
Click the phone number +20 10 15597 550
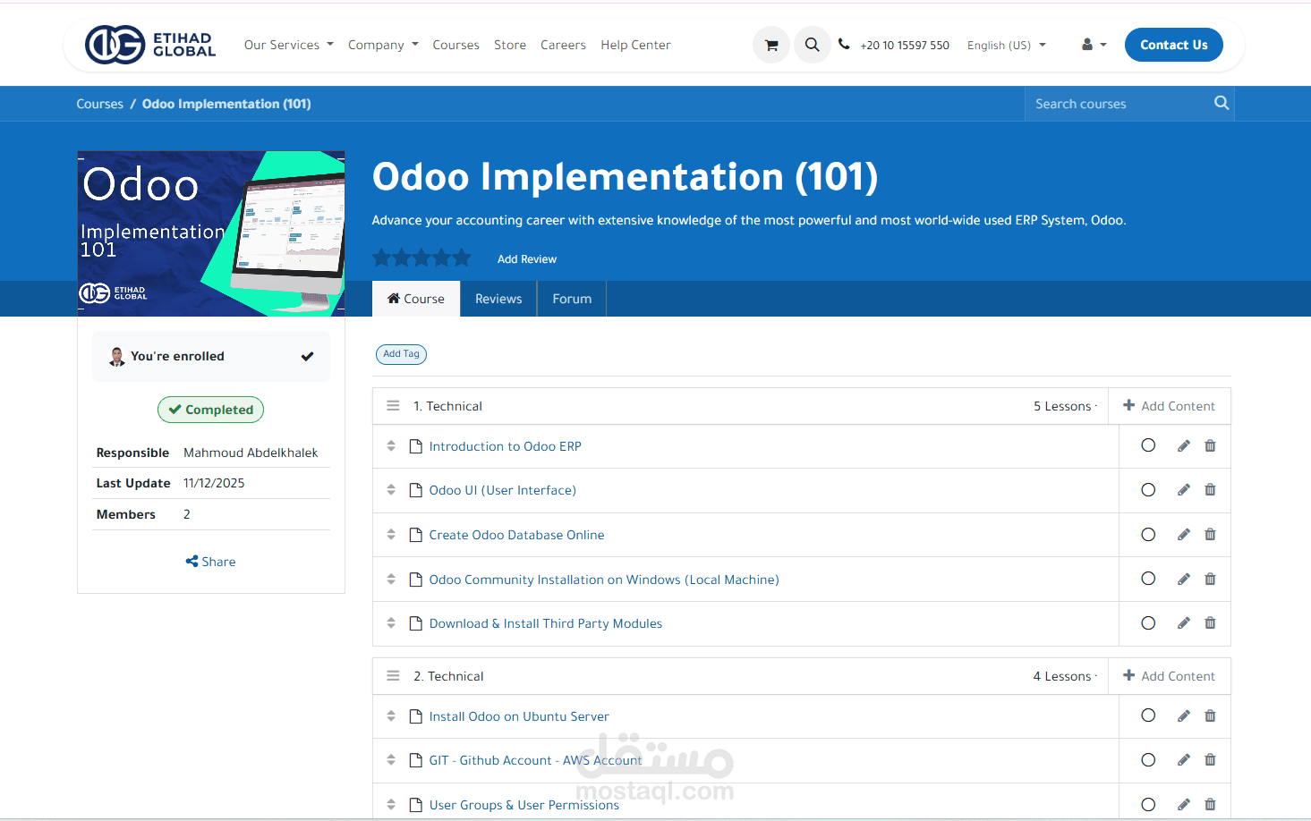[x=905, y=46]
